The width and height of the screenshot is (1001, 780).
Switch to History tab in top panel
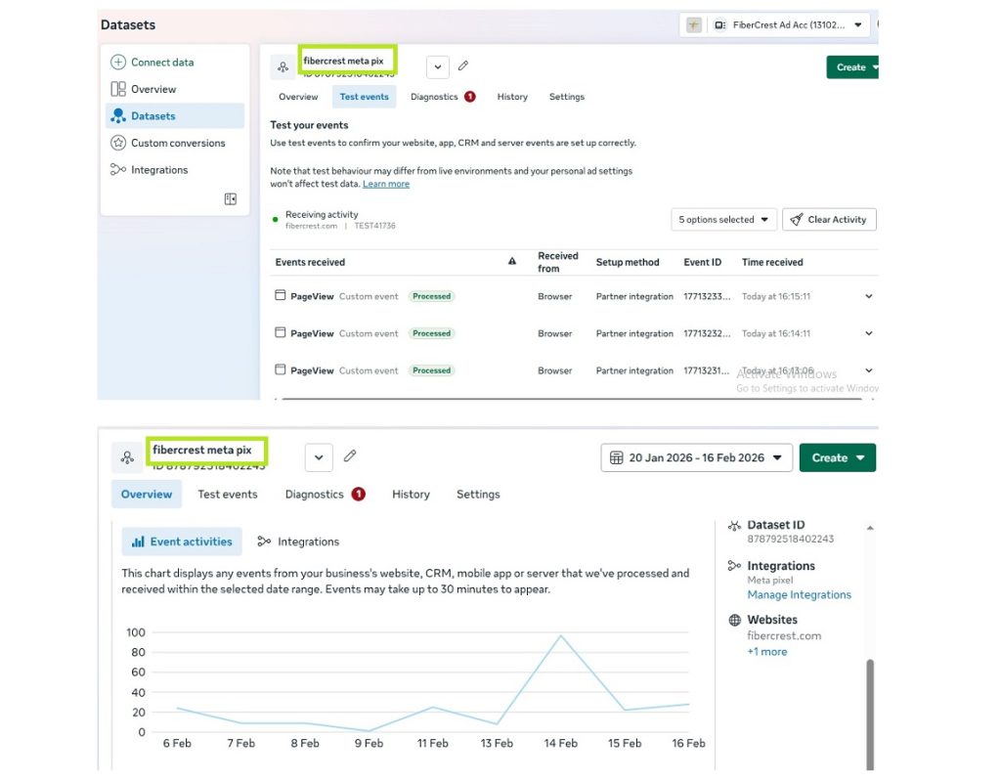(x=512, y=97)
